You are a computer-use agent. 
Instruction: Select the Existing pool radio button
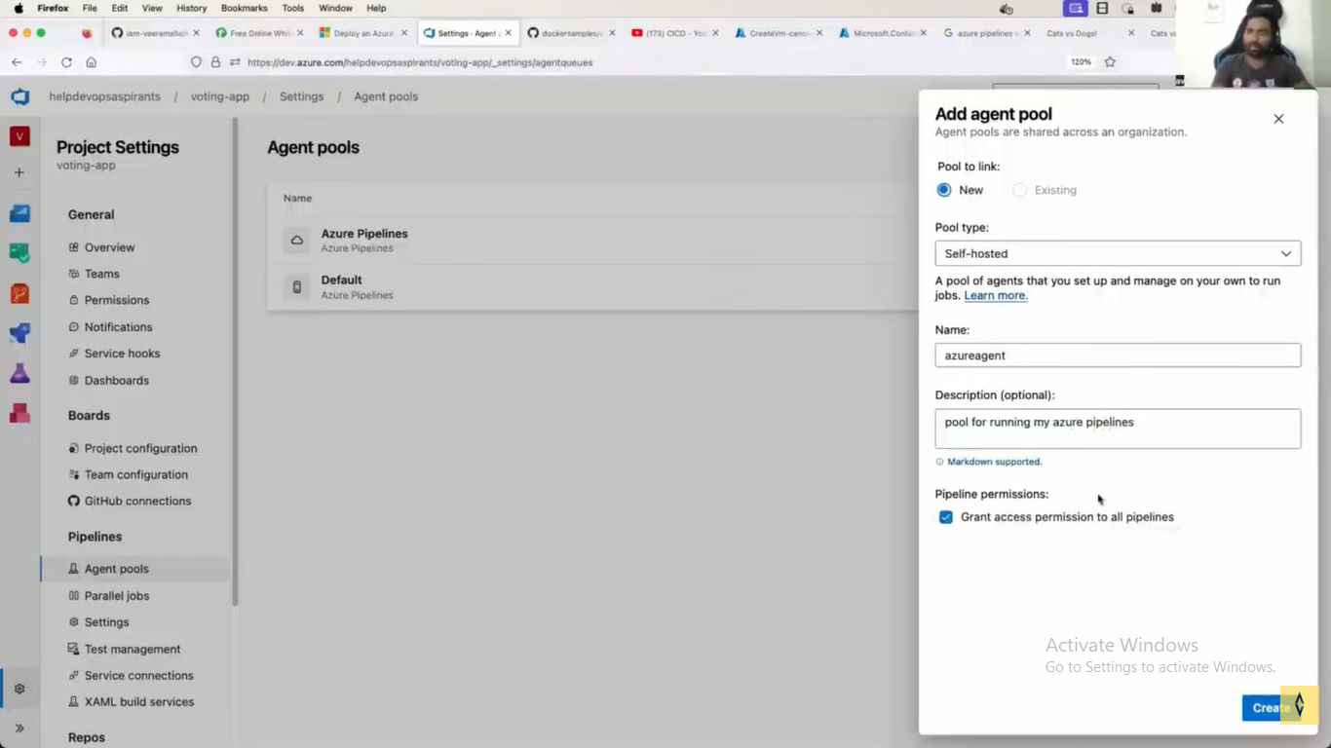click(1019, 190)
